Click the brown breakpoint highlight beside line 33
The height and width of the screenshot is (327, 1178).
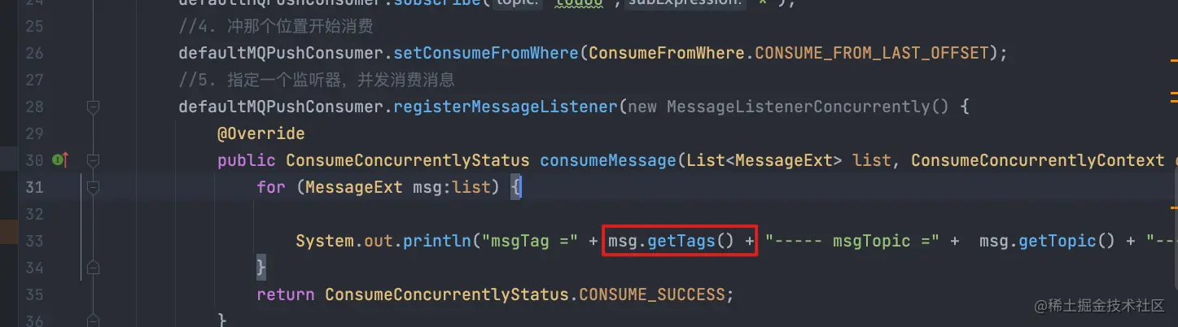point(9,232)
